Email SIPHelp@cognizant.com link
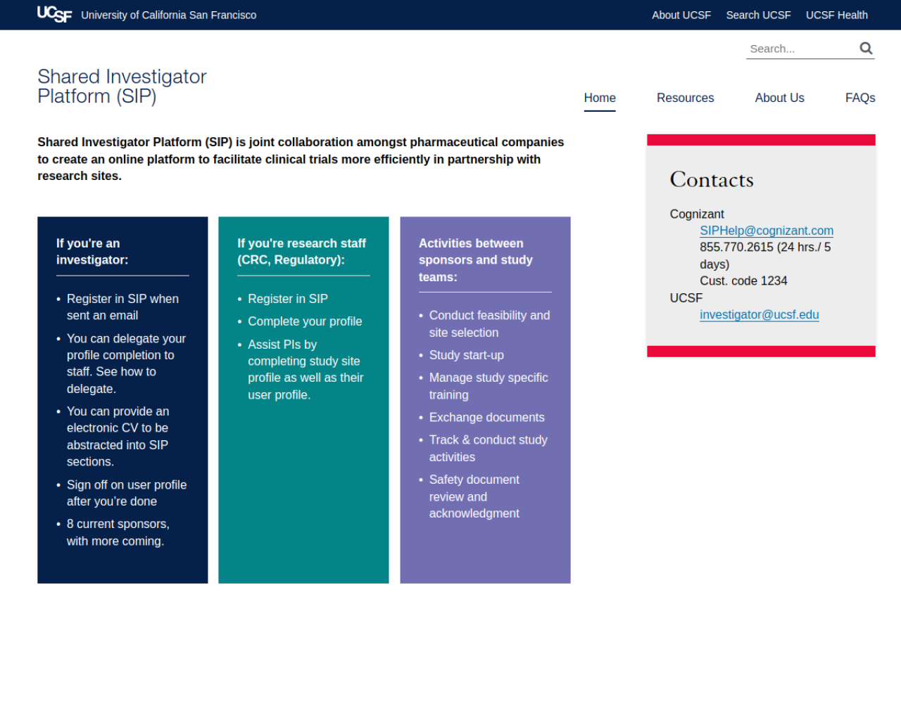The image size is (901, 720). [767, 231]
